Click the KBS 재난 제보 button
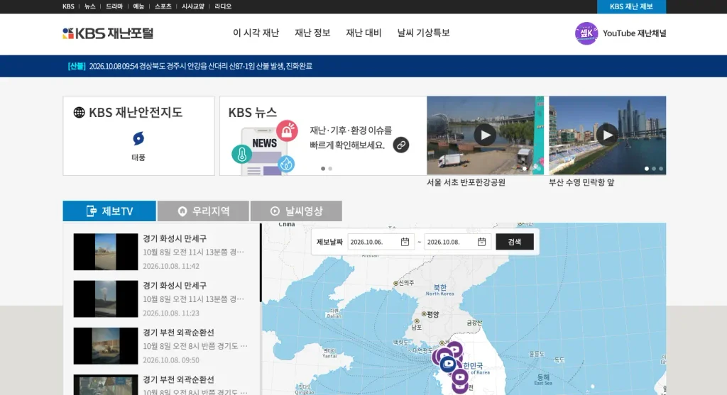 pos(631,6)
